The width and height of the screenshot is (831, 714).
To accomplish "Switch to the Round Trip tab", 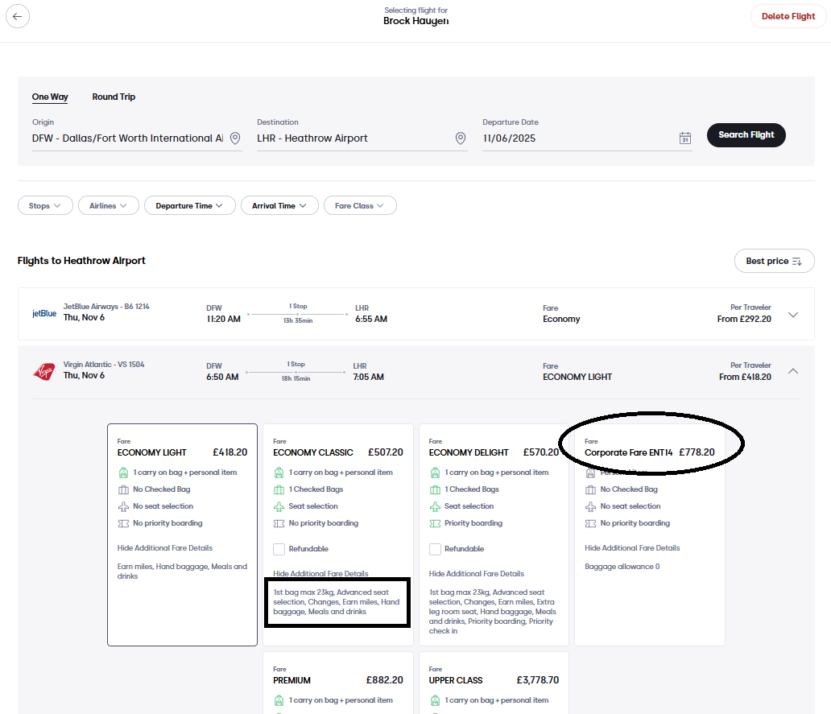I will pyautogui.click(x=114, y=97).
